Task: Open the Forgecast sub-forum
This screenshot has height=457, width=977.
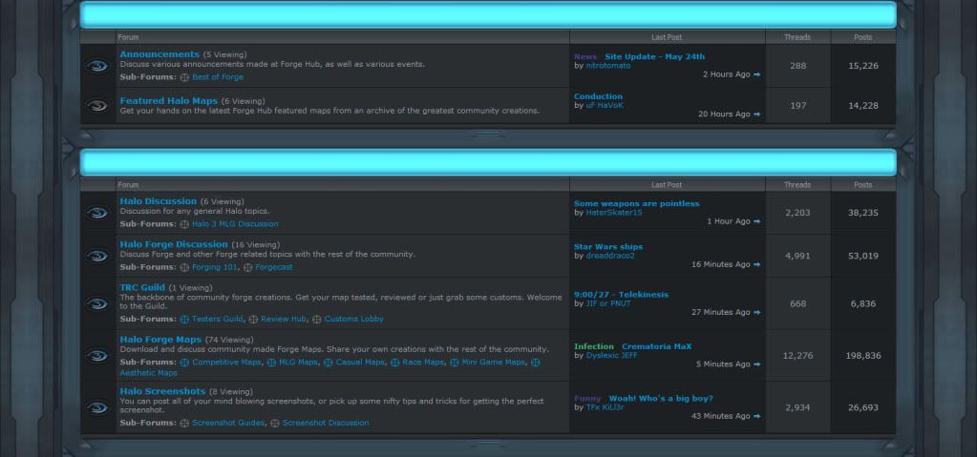Action: click(x=273, y=267)
